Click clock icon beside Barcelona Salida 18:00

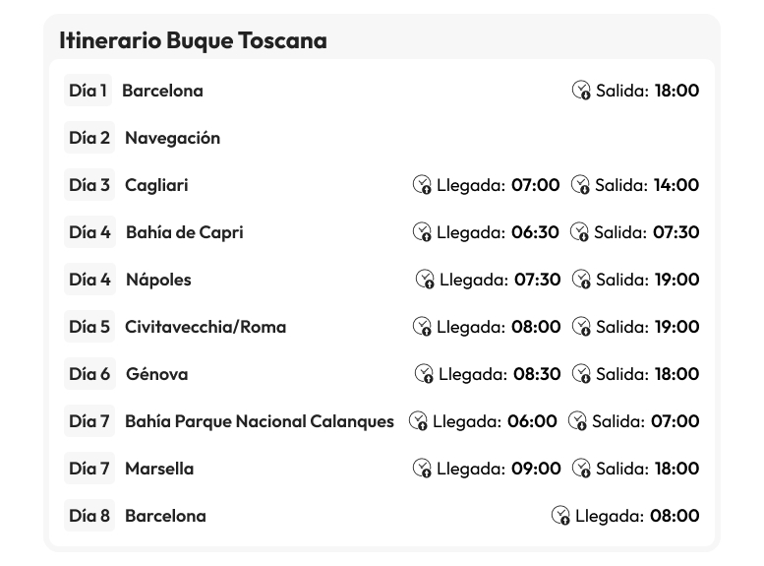pyautogui.click(x=581, y=91)
